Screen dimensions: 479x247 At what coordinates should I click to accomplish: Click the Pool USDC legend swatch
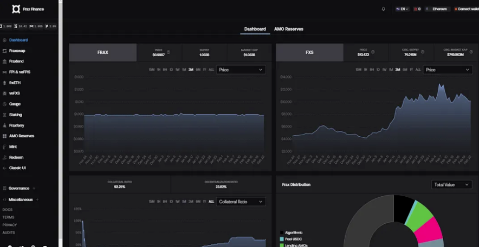click(282, 239)
